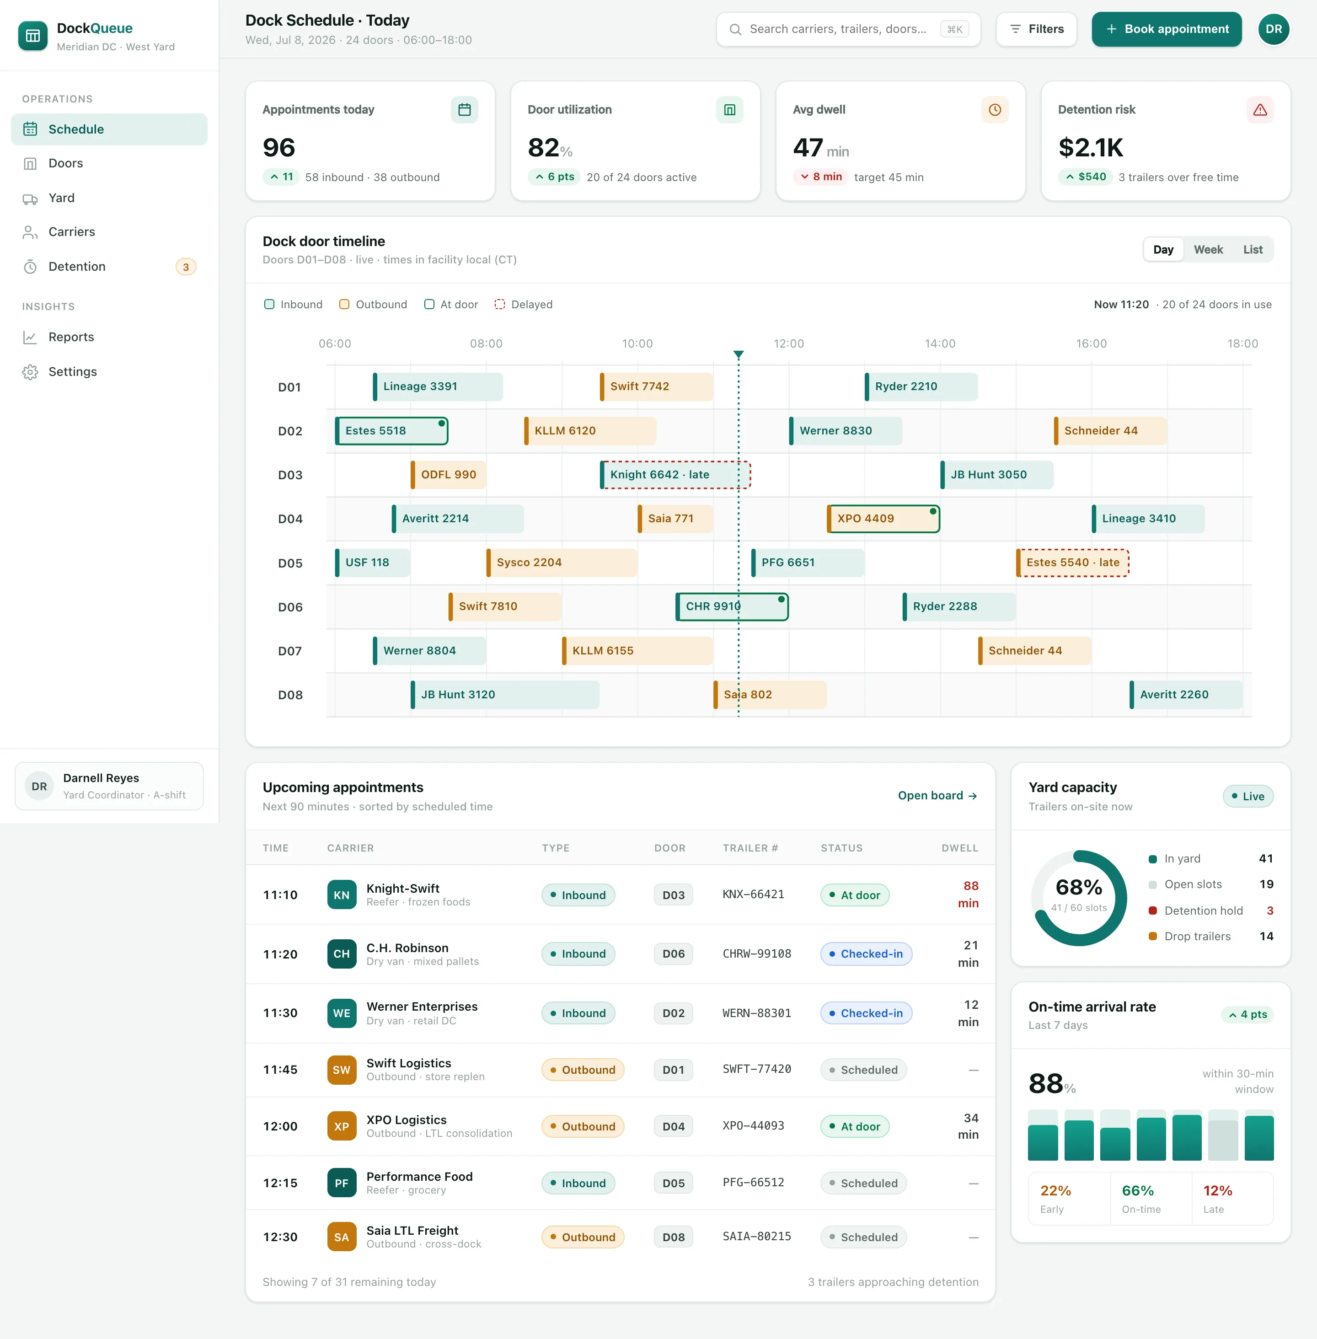Click the WE Werner Enterprises avatar

click(342, 1013)
